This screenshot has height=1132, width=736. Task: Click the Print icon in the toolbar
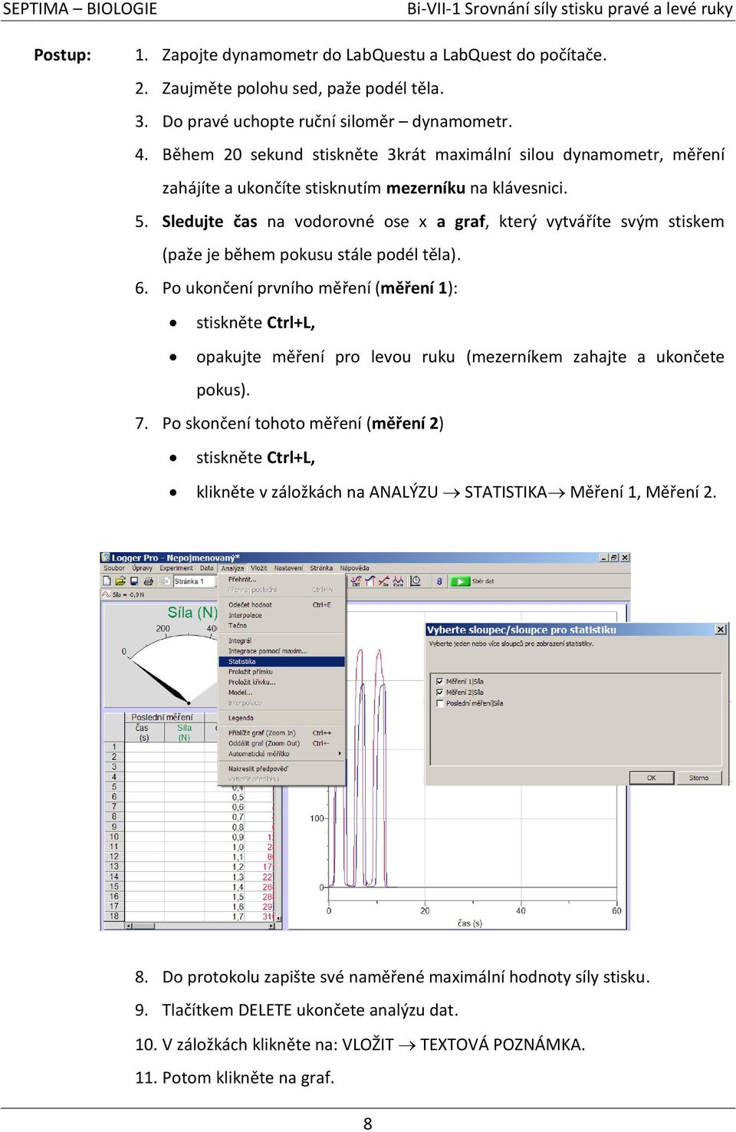click(148, 581)
